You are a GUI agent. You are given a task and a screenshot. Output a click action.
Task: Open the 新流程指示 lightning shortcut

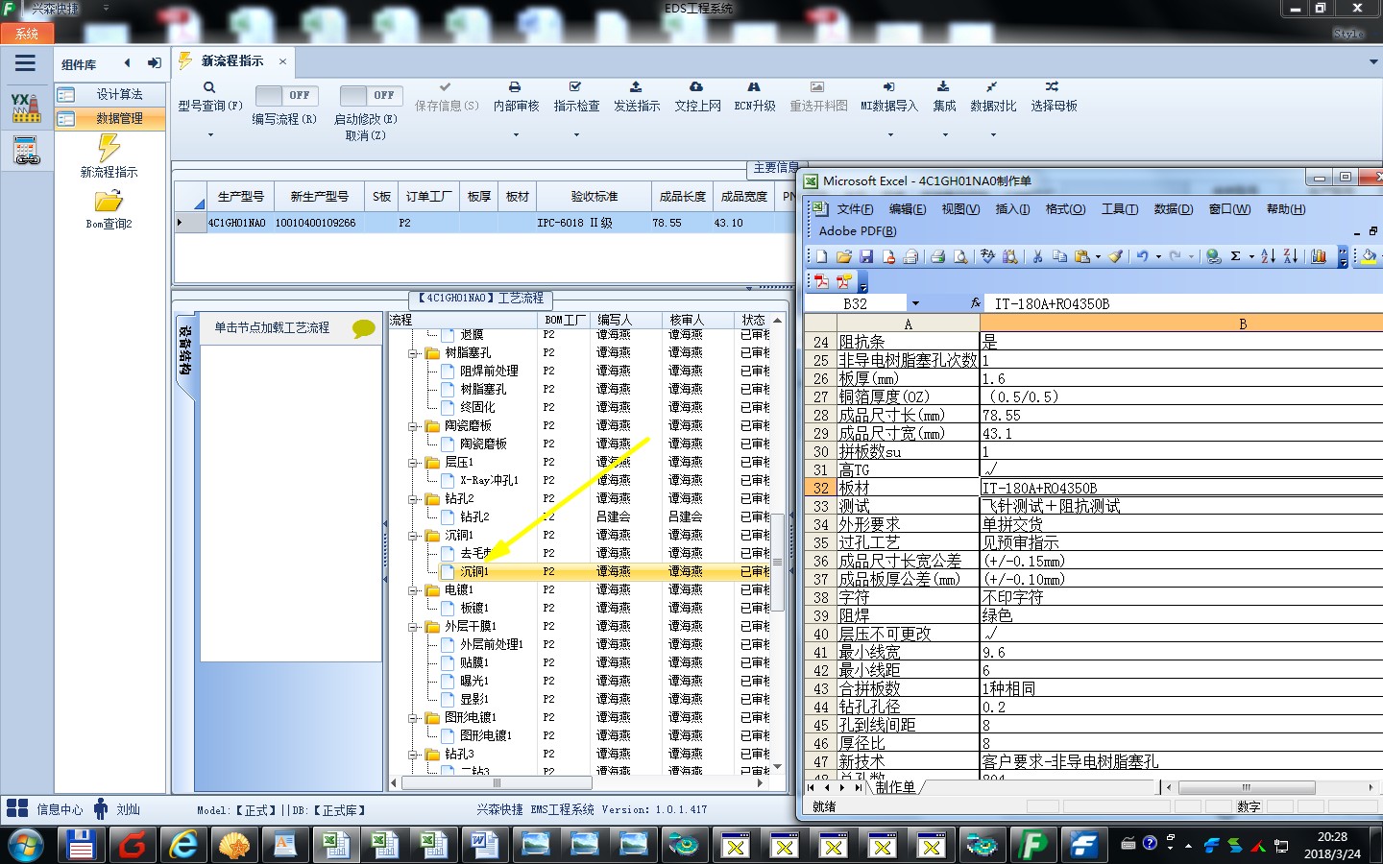click(x=109, y=156)
